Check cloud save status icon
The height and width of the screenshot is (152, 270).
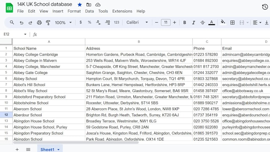pyautogui.click(x=98, y=5)
